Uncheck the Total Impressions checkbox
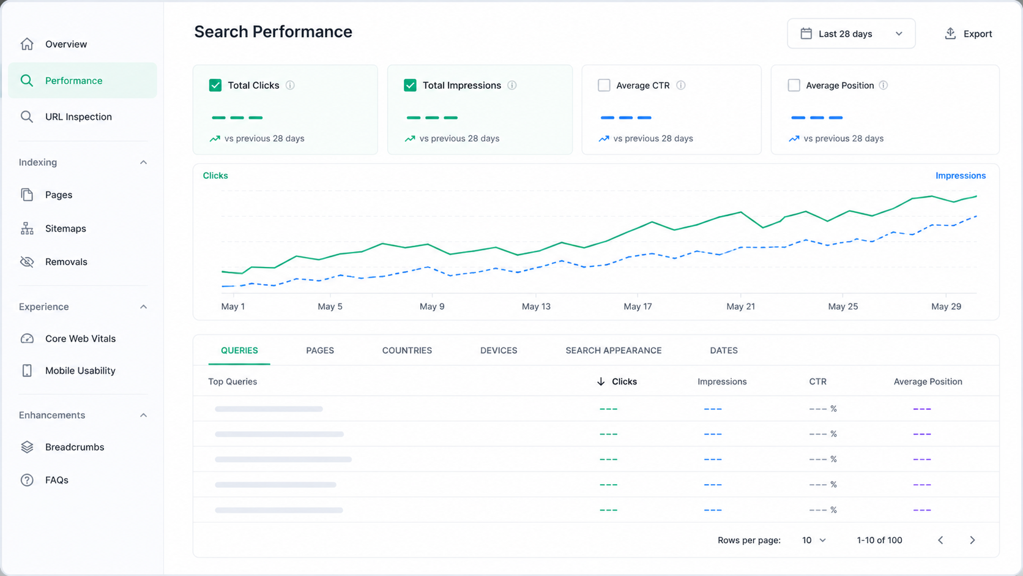 410,85
